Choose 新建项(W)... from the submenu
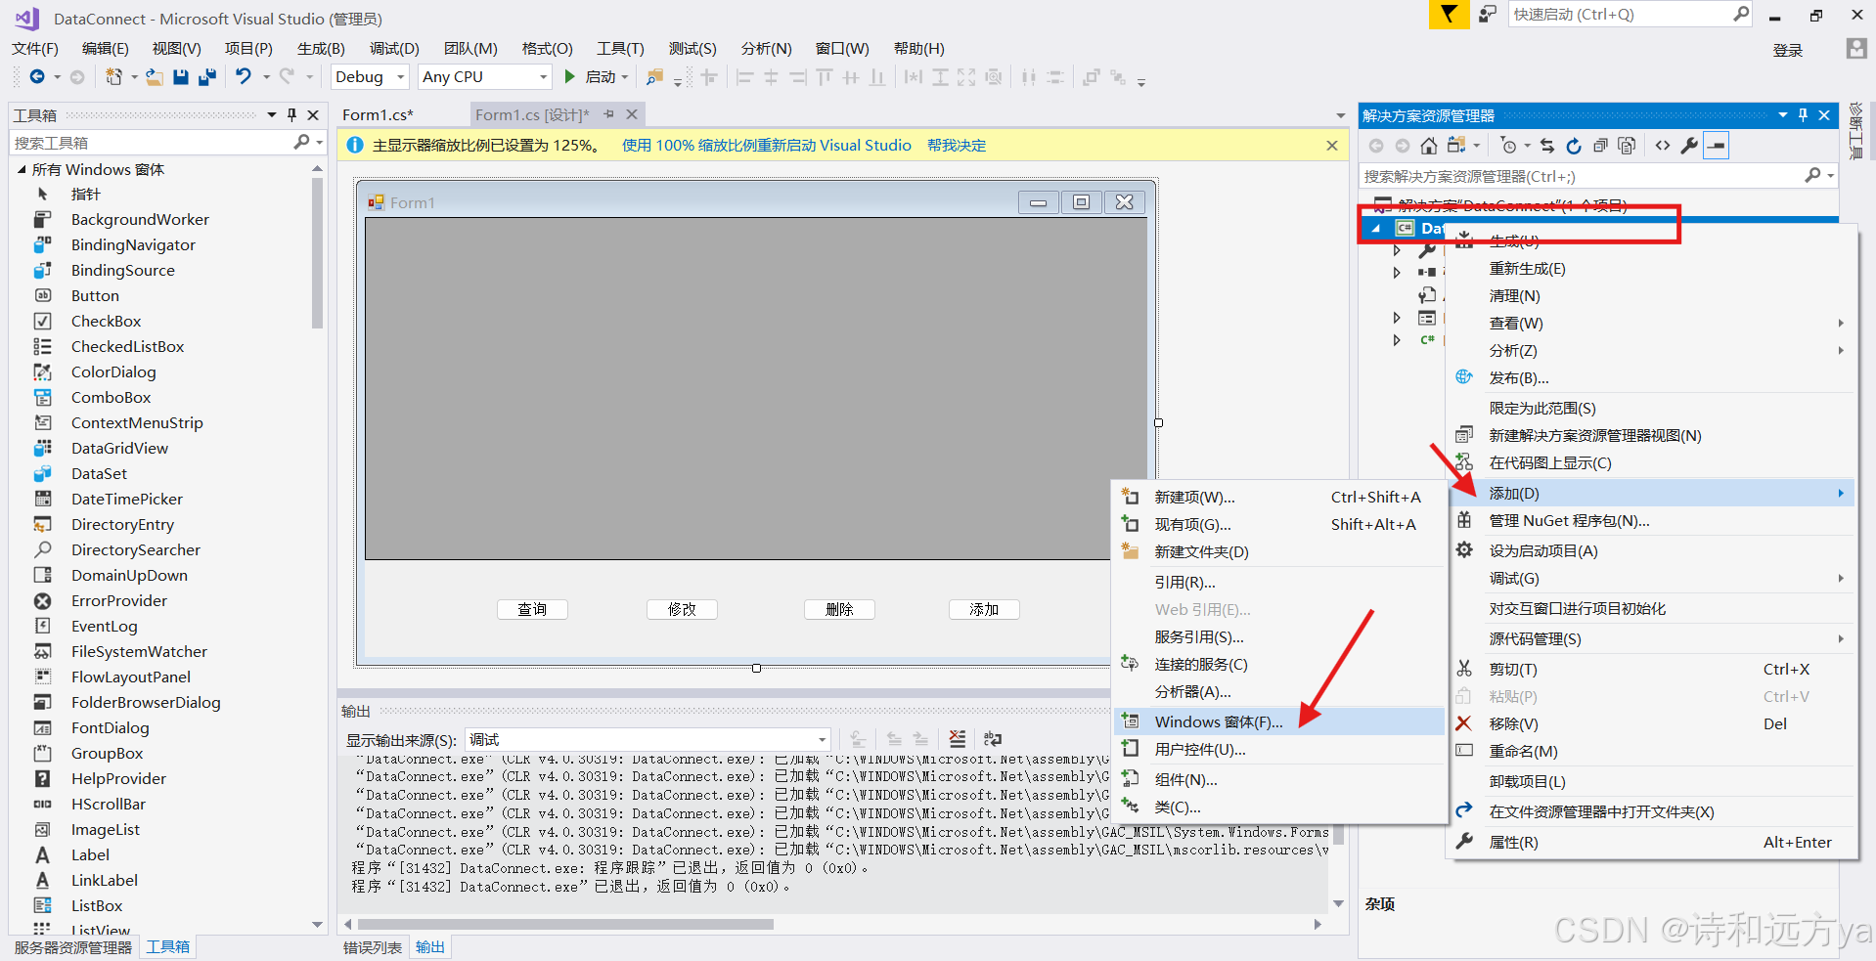 click(x=1279, y=497)
